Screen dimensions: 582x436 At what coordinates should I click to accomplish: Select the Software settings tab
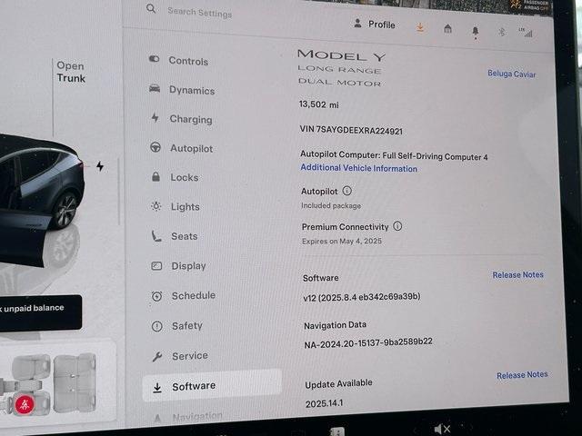212,386
